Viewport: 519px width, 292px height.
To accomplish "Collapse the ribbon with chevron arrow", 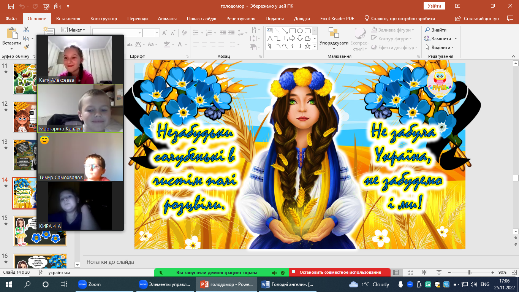I will pos(514,56).
